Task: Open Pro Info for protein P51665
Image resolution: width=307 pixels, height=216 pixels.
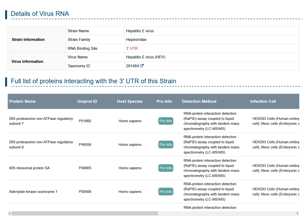Action: [166, 121]
